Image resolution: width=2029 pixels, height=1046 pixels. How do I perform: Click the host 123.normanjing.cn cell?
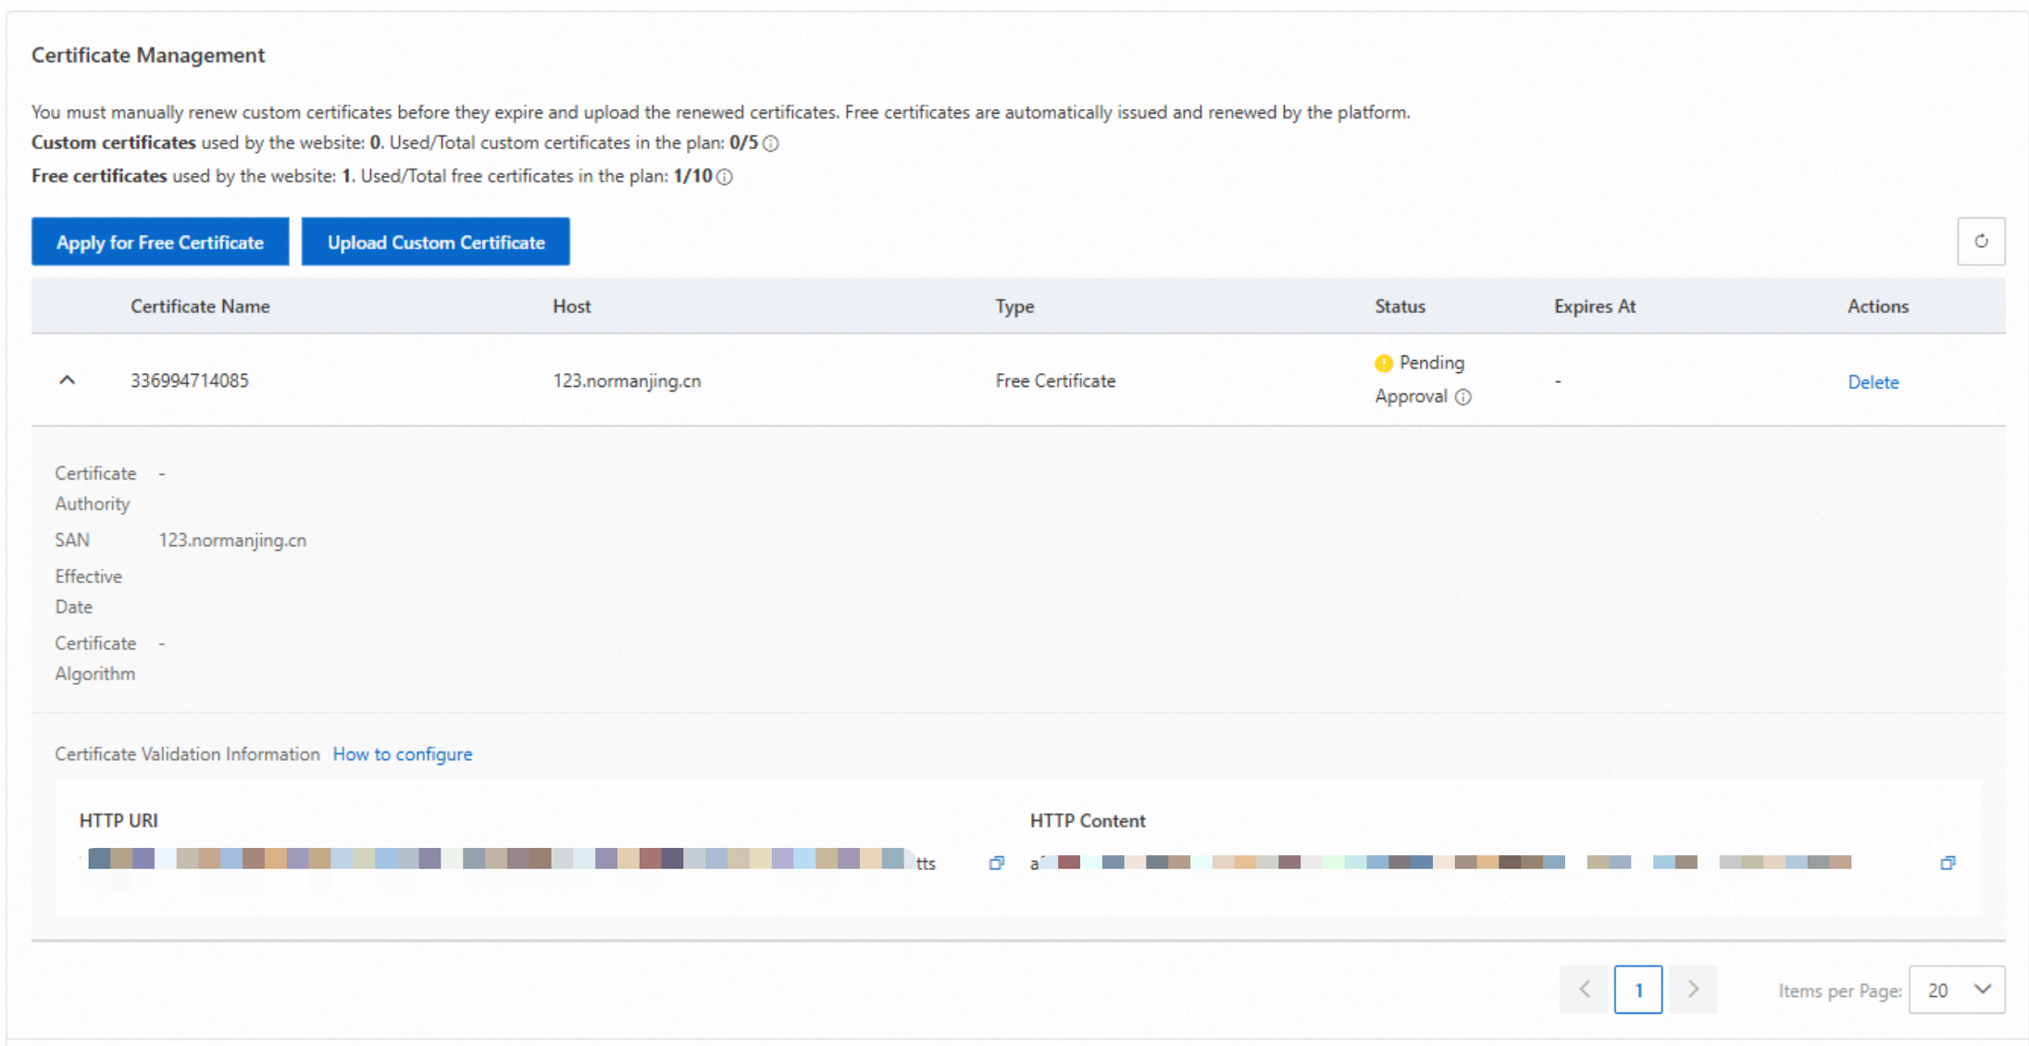tap(627, 380)
